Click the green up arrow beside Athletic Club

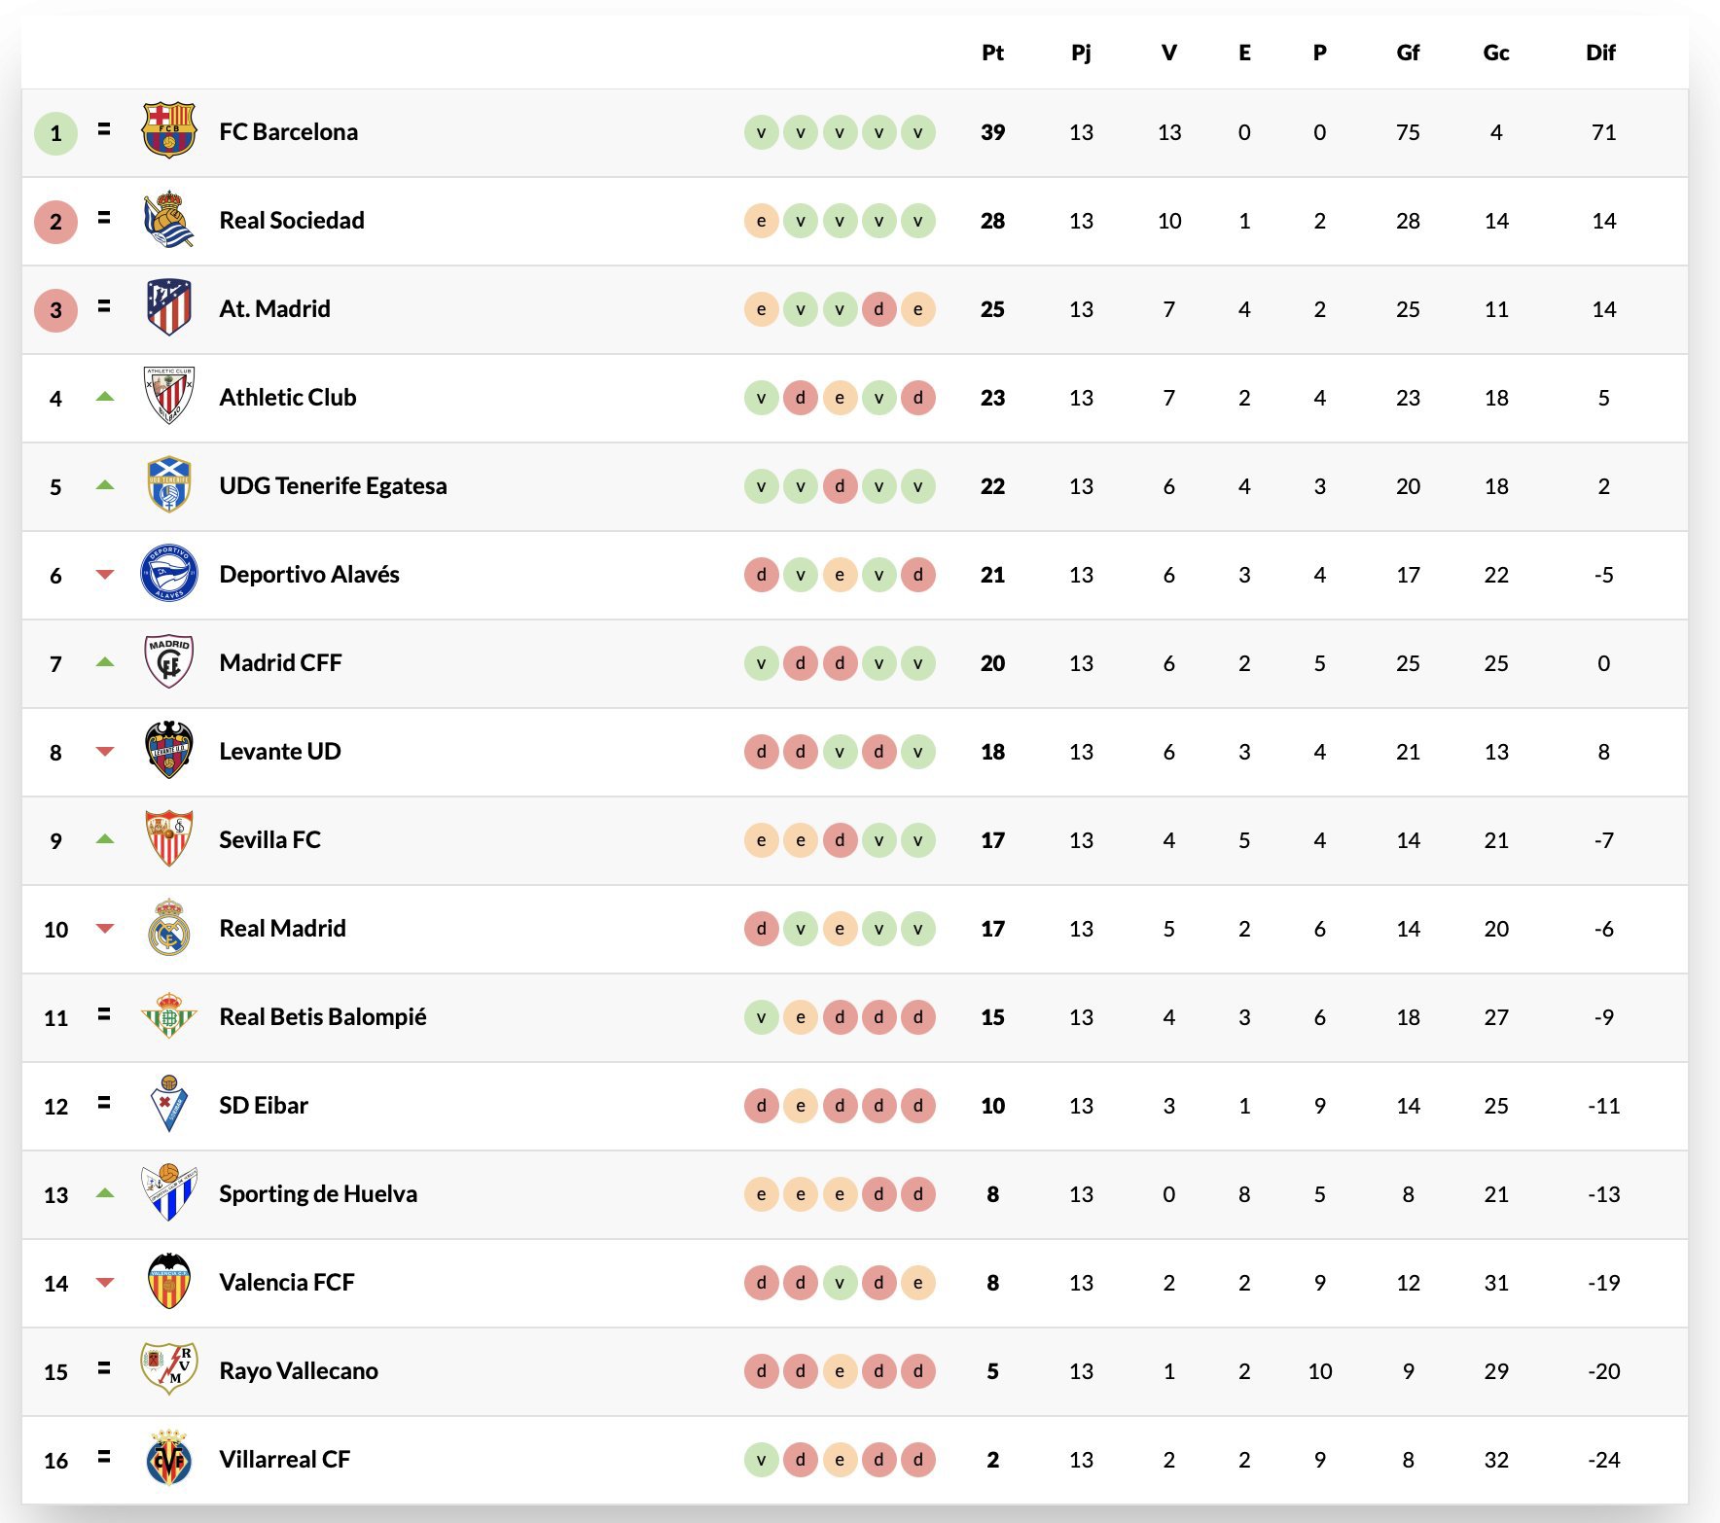105,396
